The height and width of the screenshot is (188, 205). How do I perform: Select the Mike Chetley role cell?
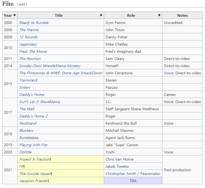tap(133, 44)
